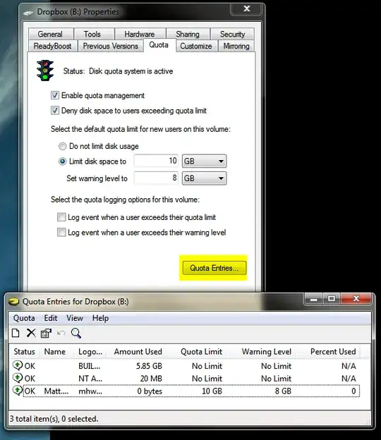Viewport: 381px width, 440px height.
Task: Click the 8 GB warning level cell
Action: pyautogui.click(x=283, y=391)
